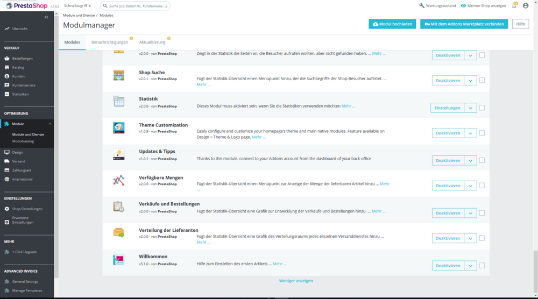
Task: Tick the checkbox of the topmost partially visible module
Action: tap(482, 55)
